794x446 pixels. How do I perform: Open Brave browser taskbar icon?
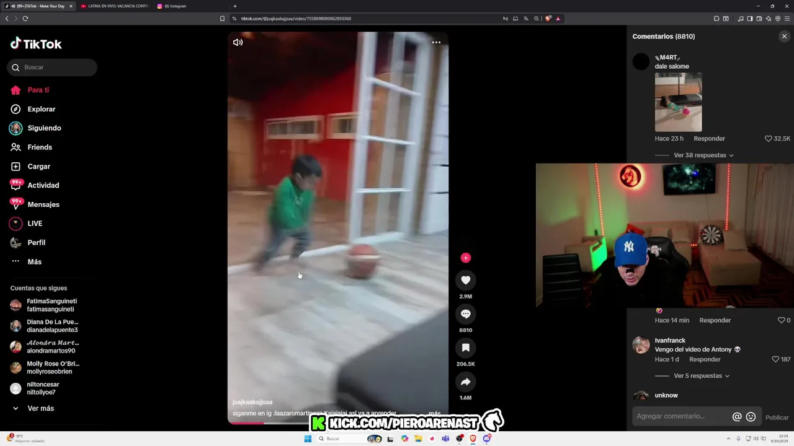[473, 439]
